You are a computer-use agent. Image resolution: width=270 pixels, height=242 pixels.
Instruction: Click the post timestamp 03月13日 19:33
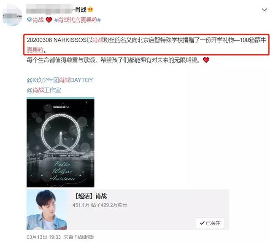pos(44,237)
